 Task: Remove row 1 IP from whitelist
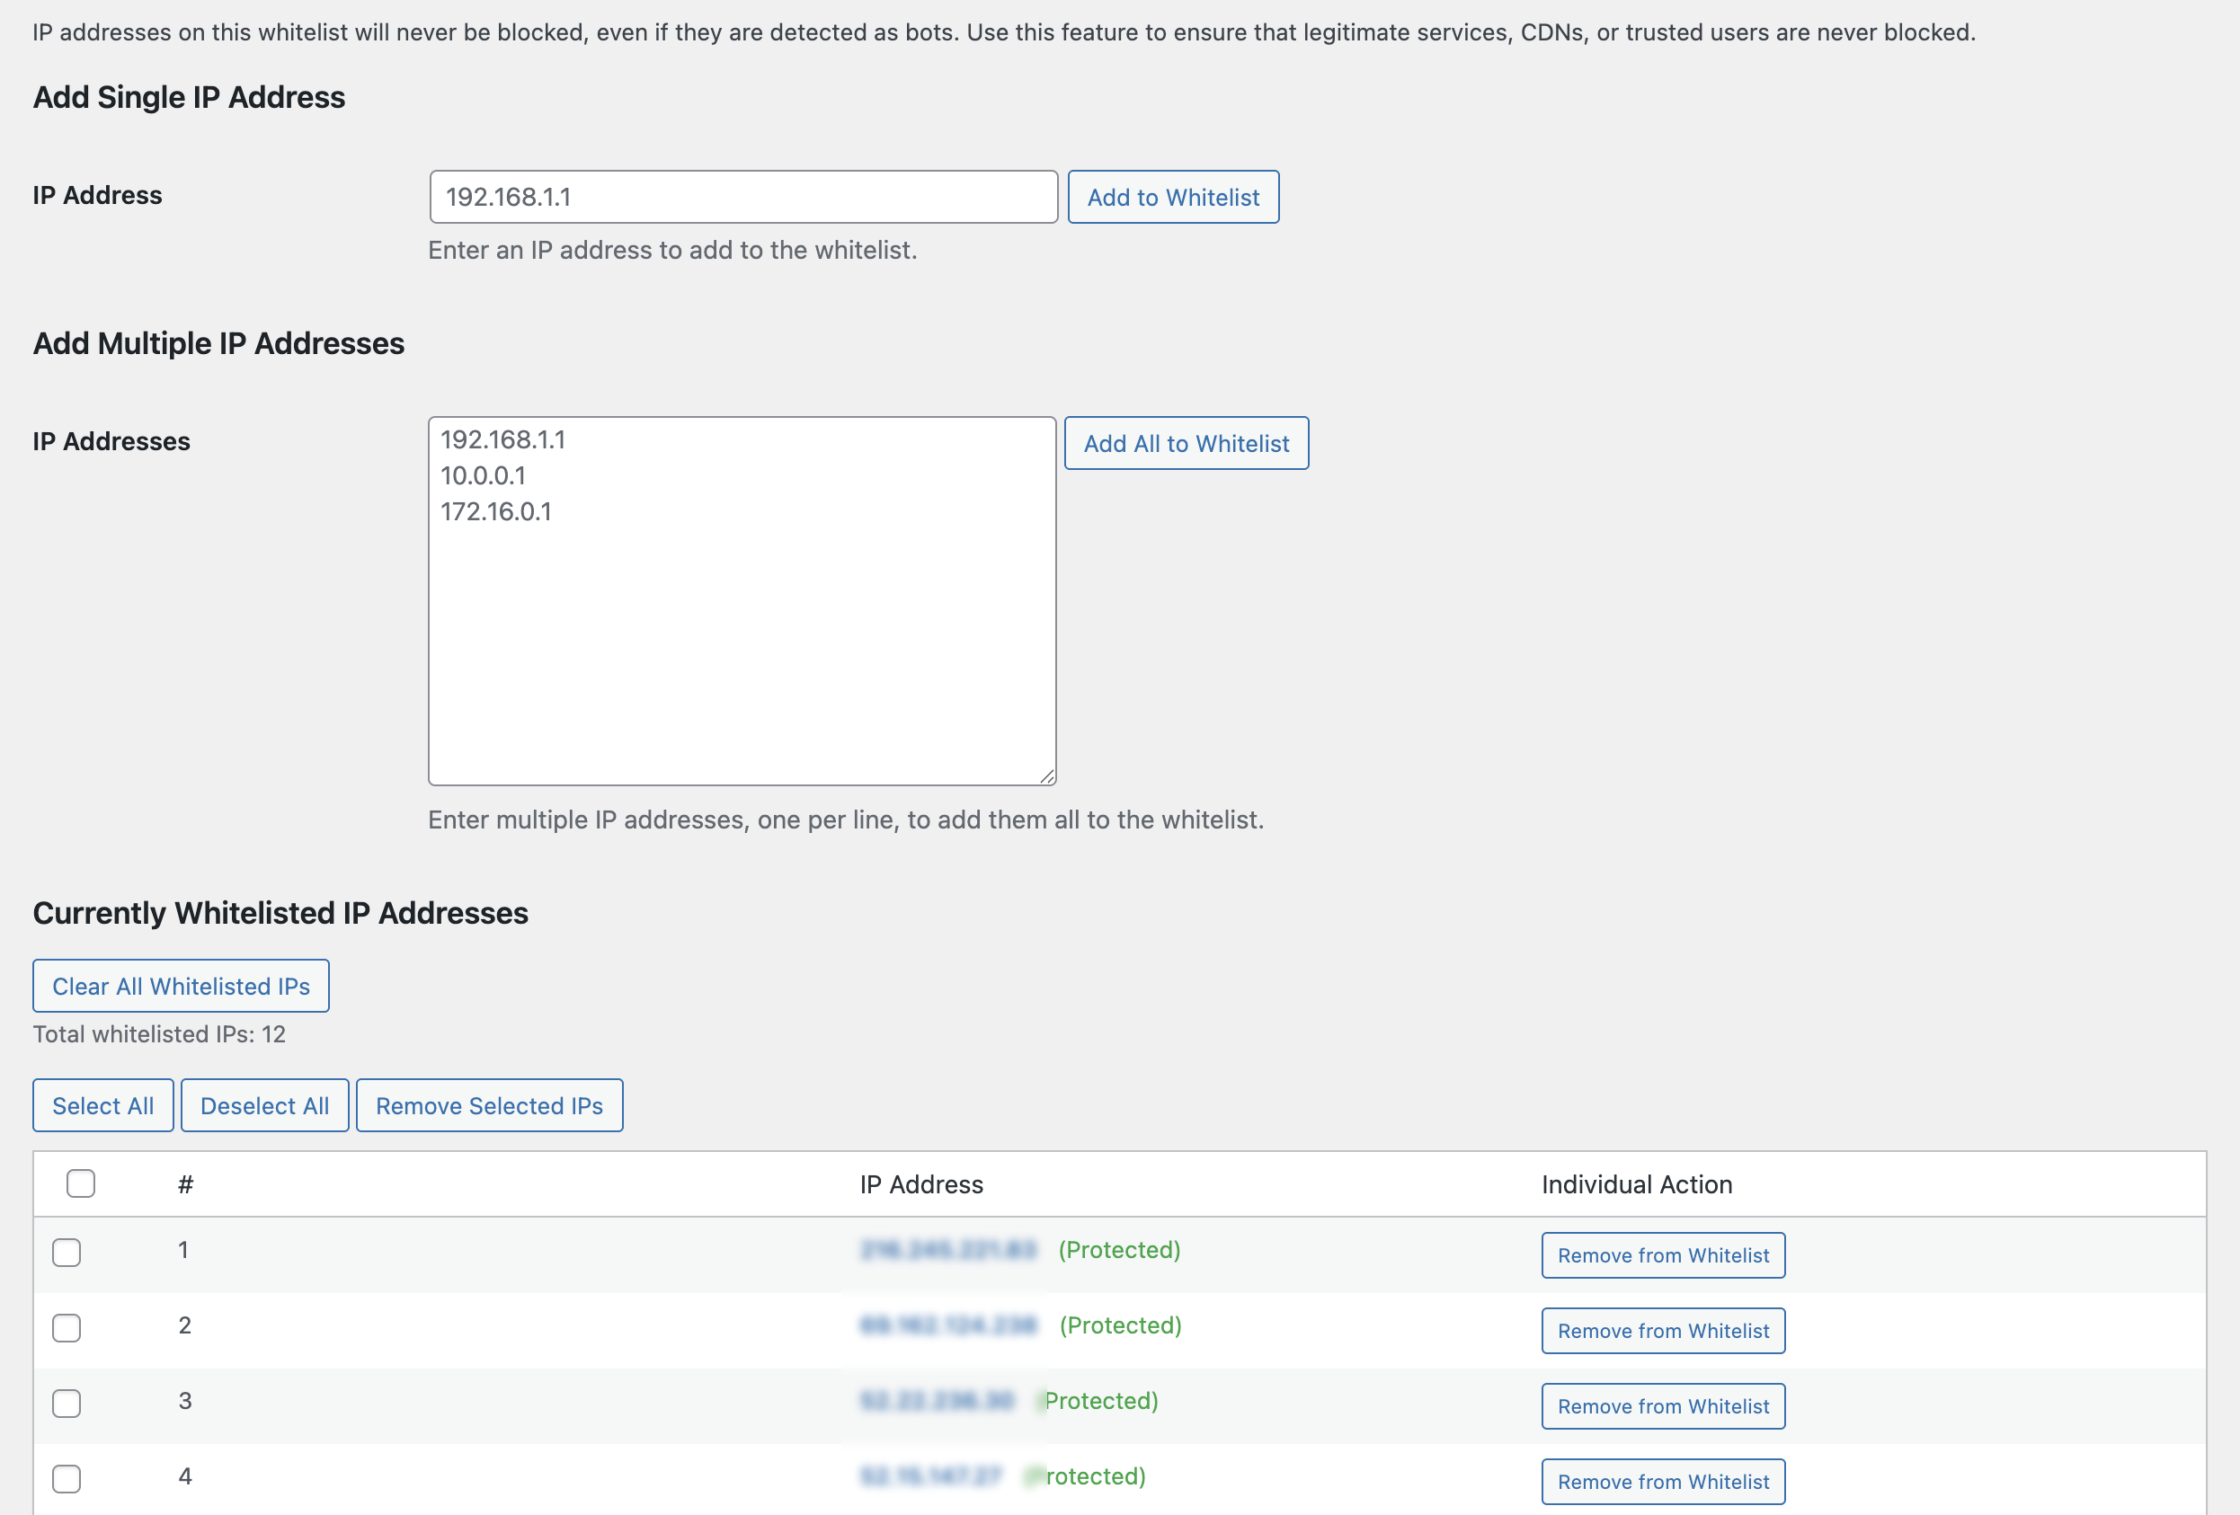pyautogui.click(x=1663, y=1254)
